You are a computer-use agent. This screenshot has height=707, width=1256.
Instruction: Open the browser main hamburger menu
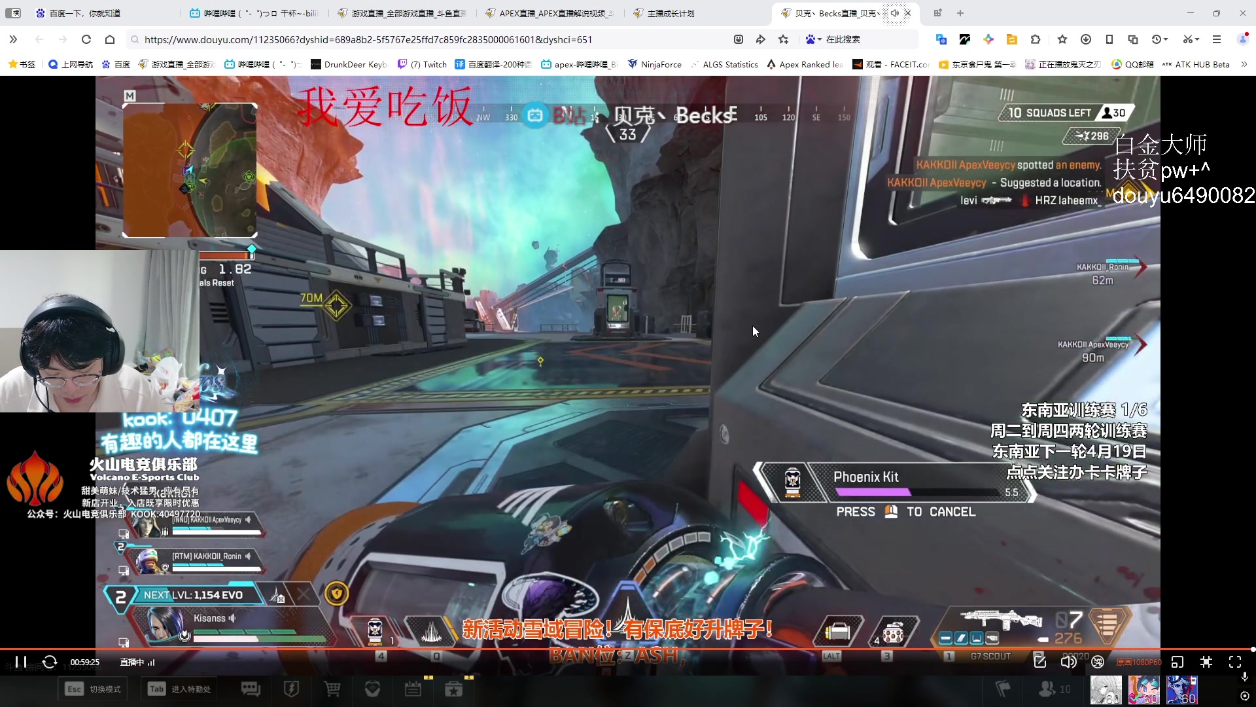point(1217,39)
